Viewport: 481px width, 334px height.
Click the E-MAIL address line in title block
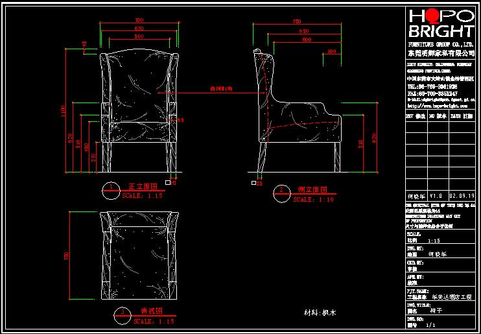click(x=441, y=100)
